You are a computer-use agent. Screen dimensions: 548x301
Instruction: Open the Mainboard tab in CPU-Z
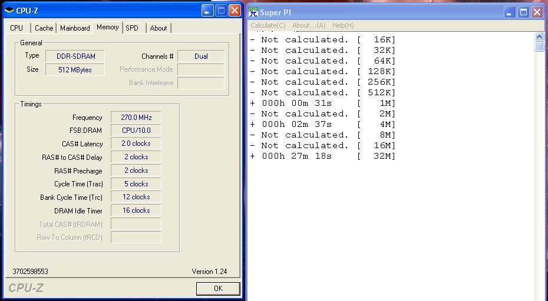(75, 28)
